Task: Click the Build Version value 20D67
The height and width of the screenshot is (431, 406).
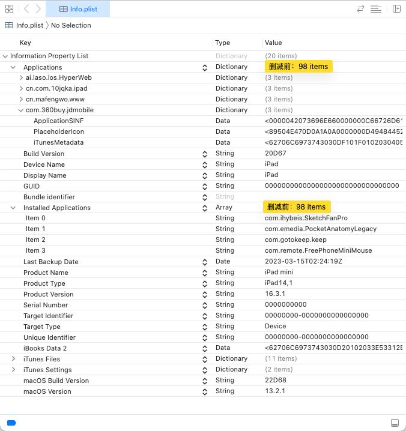Action: (x=275, y=153)
